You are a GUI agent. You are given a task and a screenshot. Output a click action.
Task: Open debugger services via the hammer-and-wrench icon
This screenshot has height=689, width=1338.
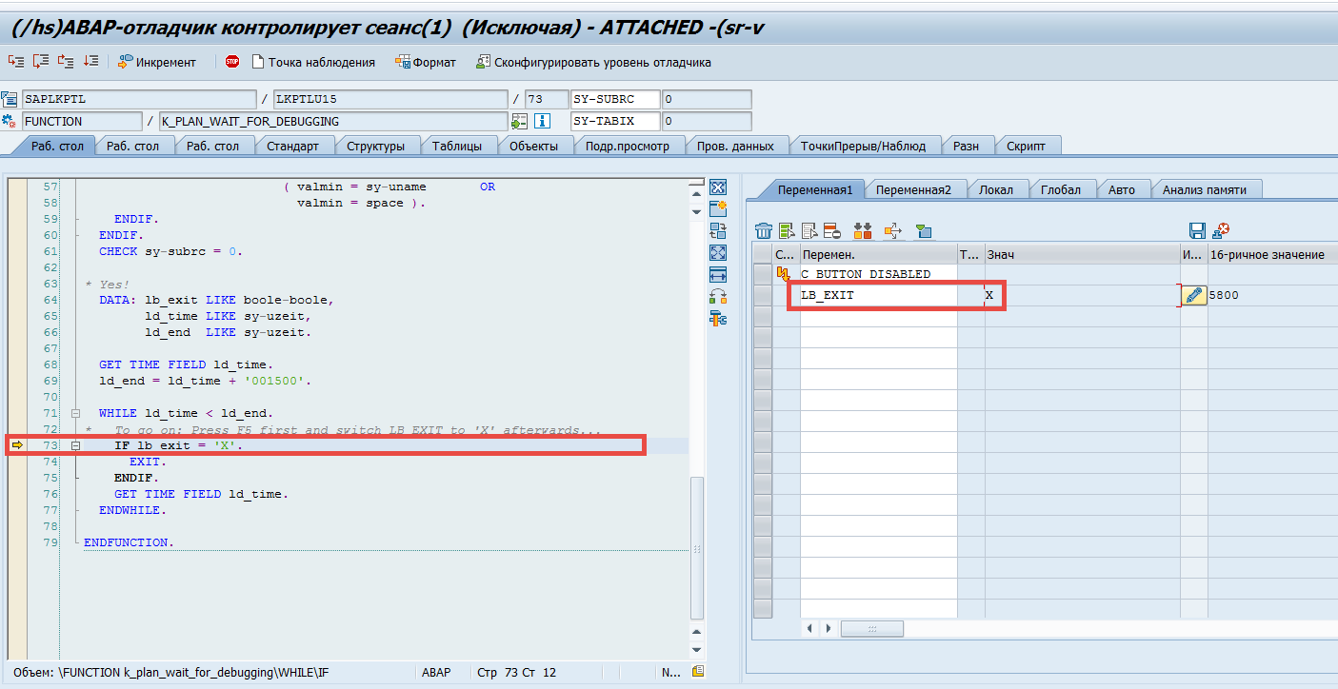(718, 317)
